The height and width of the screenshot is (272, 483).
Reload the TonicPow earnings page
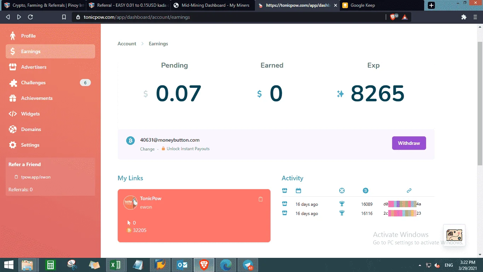pos(30,17)
